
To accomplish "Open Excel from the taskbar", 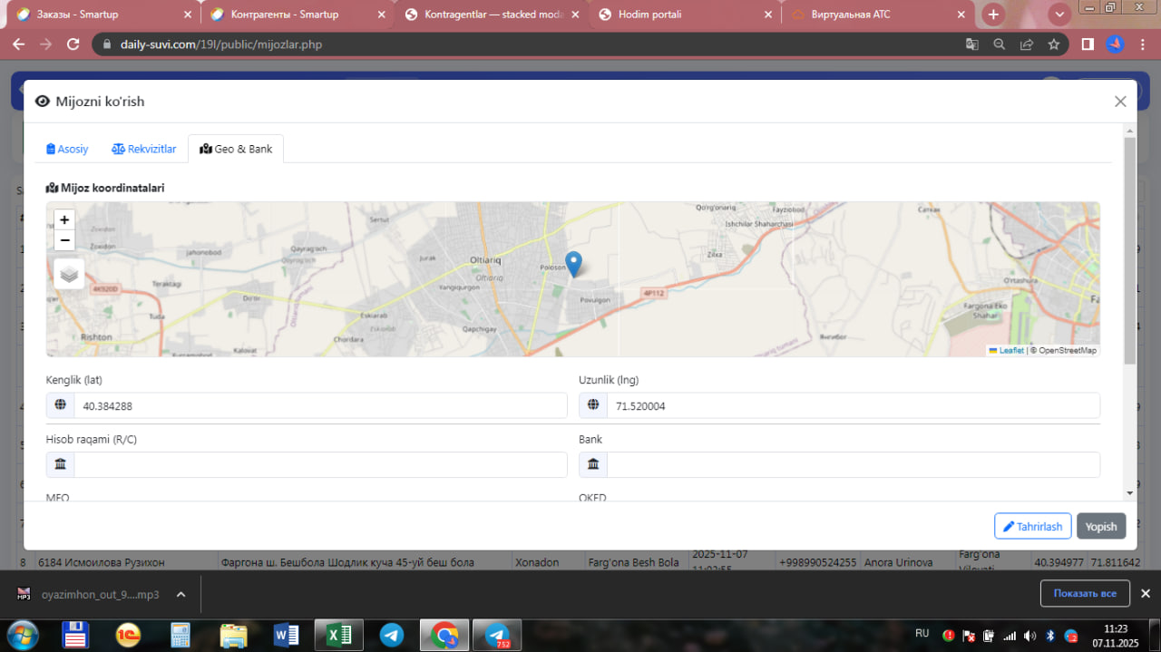I will coord(338,635).
